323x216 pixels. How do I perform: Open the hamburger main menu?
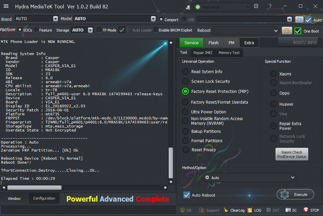click(x=6, y=6)
